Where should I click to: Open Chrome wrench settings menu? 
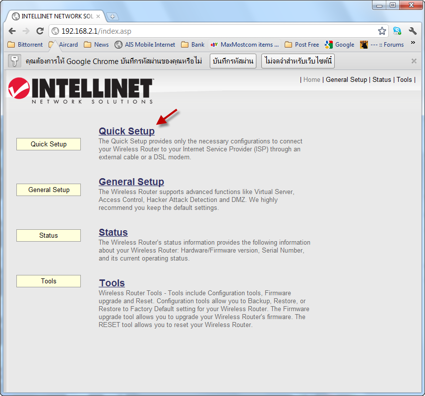(x=413, y=31)
